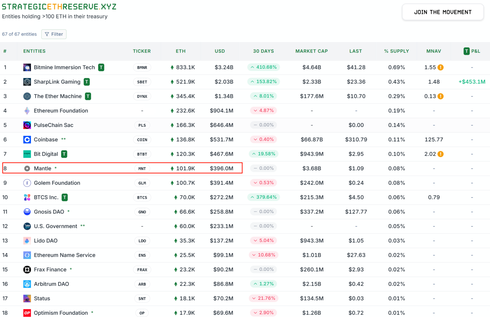Click the 410.68% change pill for Bitmine

263,67
